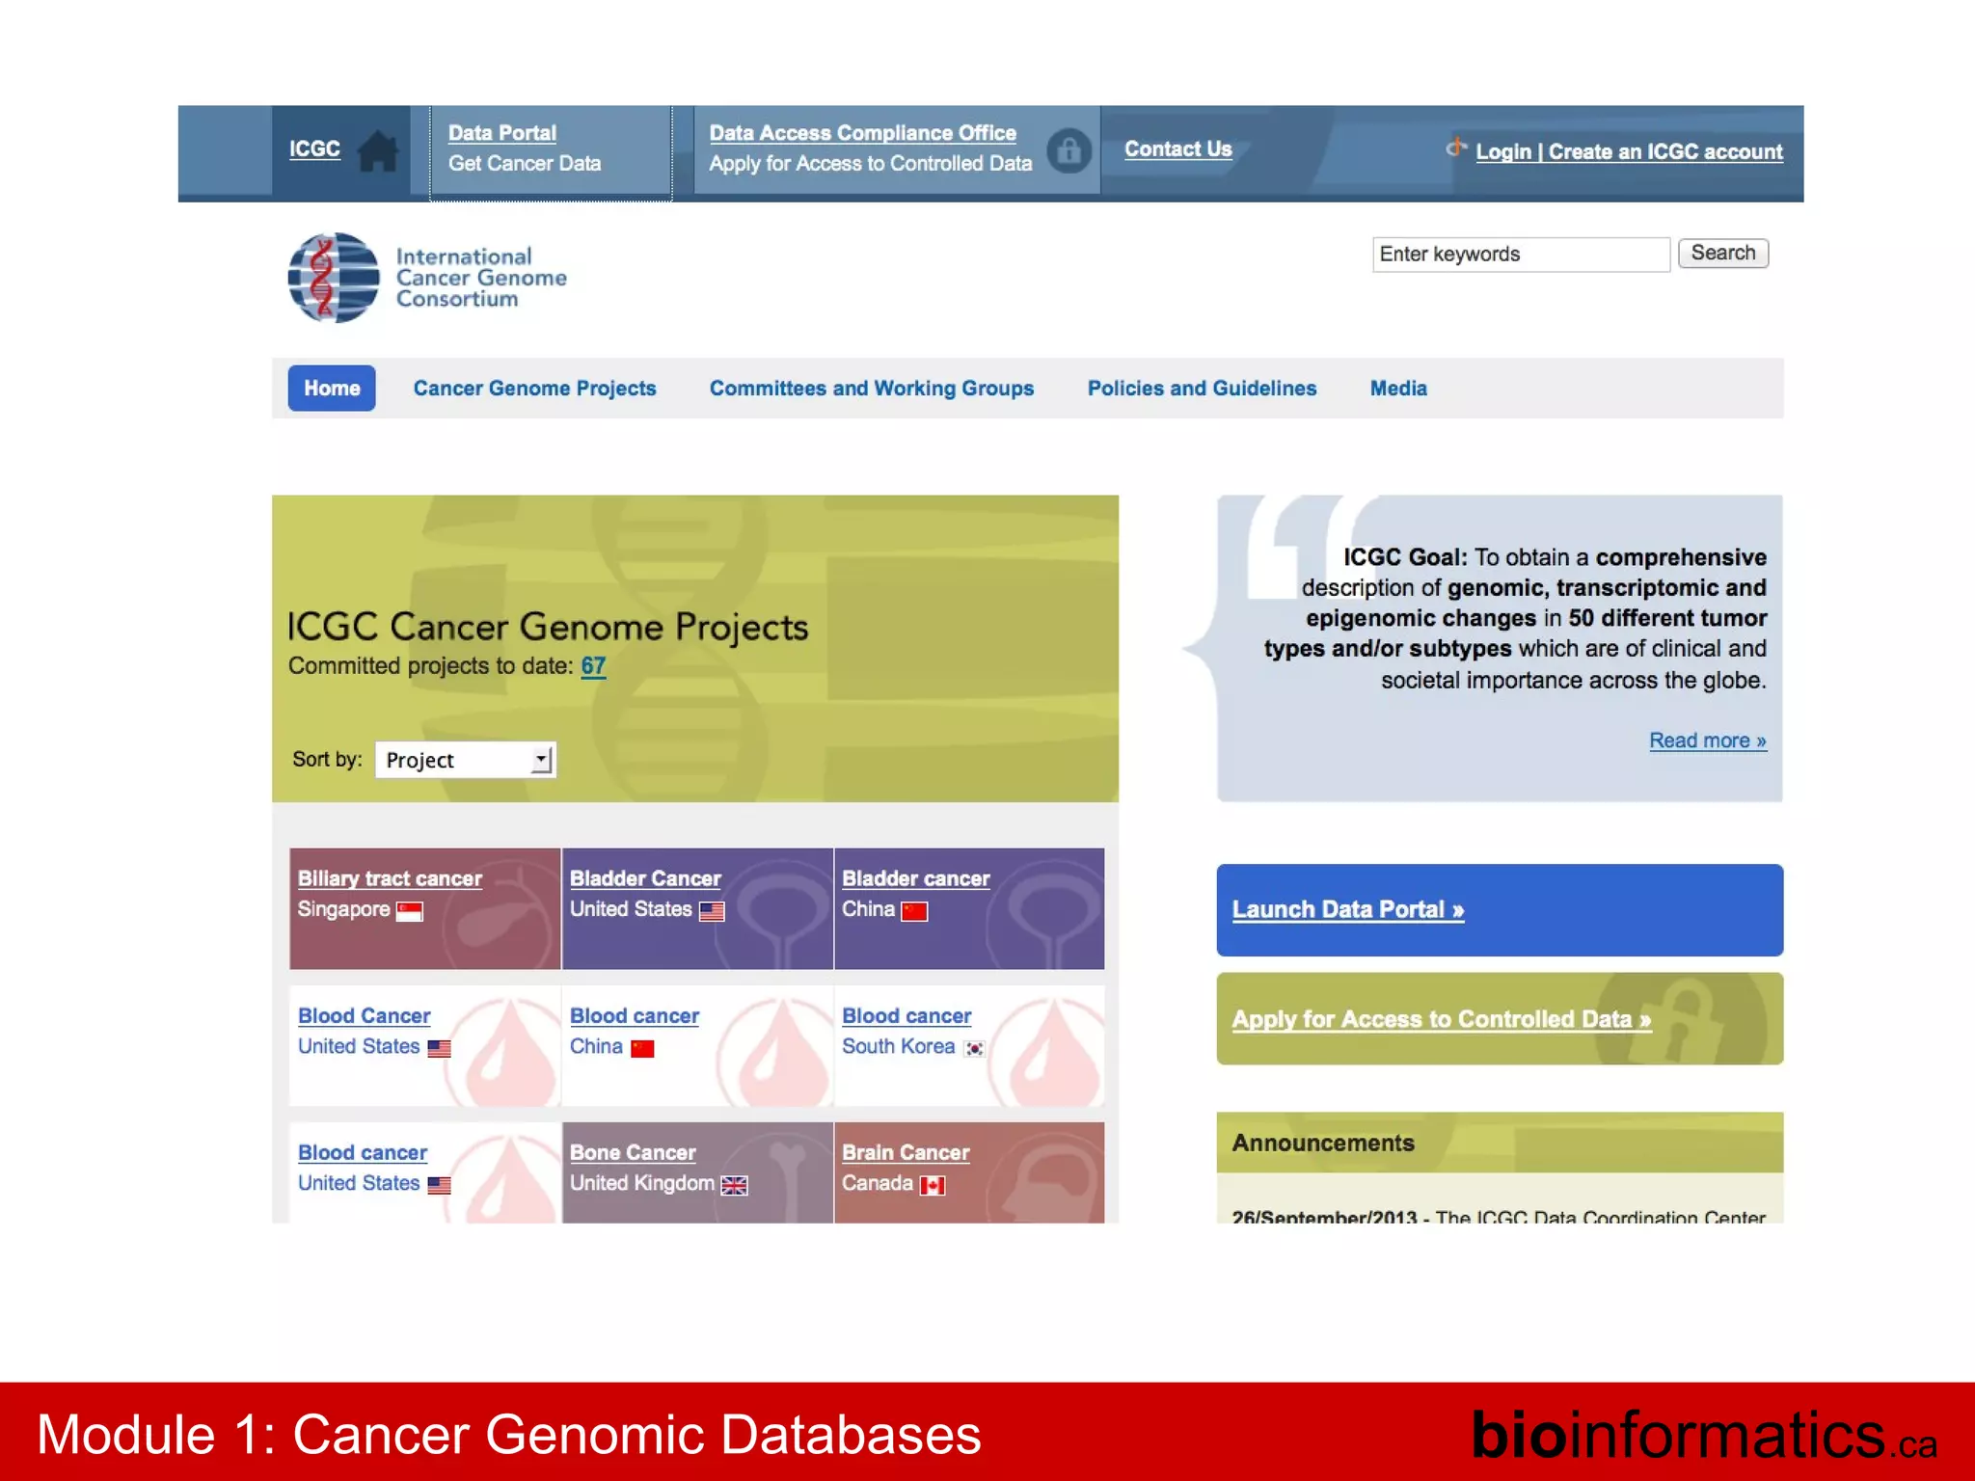
Task: Click the padlock graphic on Apply for Access banner
Action: click(x=1681, y=1021)
